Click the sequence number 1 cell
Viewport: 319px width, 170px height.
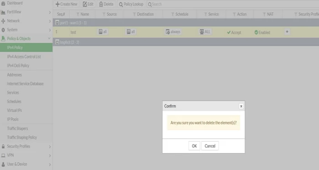point(57,32)
